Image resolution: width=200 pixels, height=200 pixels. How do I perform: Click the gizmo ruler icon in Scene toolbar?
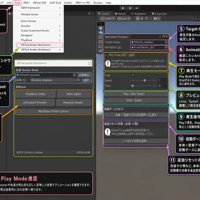(155, 19)
